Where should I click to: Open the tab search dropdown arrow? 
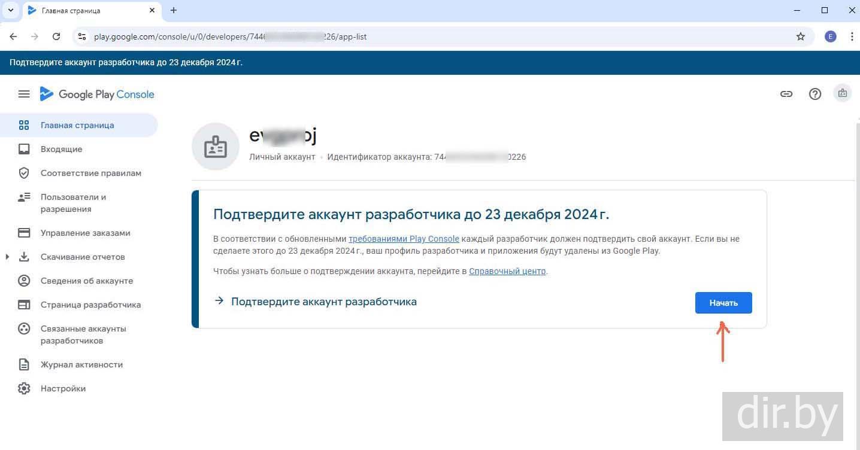click(x=10, y=10)
